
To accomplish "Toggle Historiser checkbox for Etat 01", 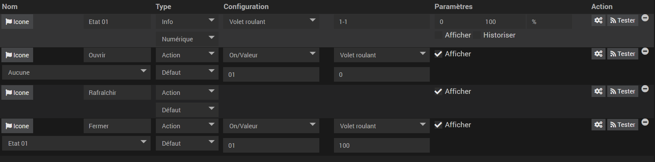I will click(x=477, y=35).
